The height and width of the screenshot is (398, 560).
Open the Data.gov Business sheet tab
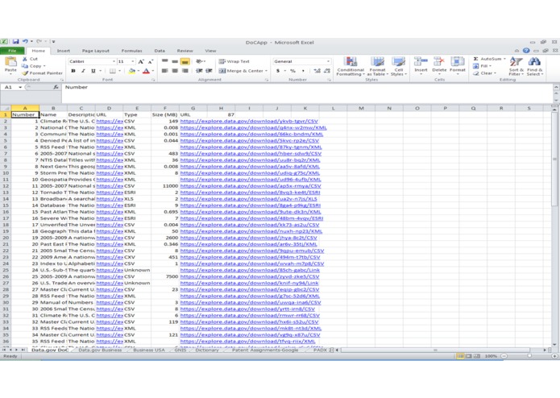[100, 350]
